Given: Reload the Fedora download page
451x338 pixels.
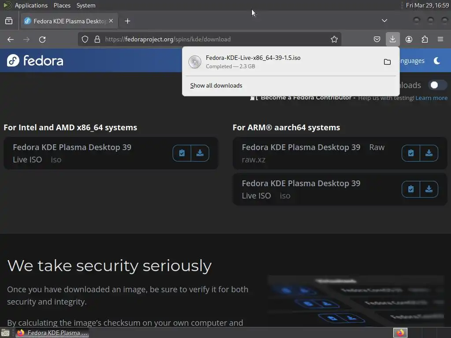Looking at the screenshot, I should click(42, 39).
